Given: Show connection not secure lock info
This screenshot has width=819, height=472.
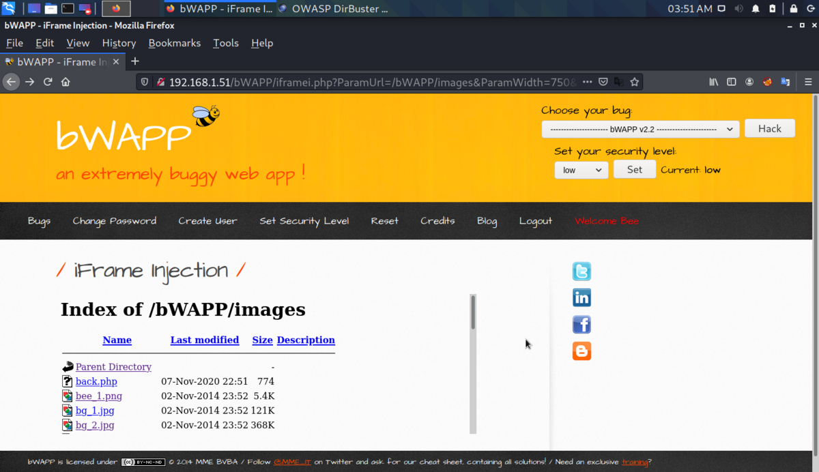Looking at the screenshot, I should point(161,82).
